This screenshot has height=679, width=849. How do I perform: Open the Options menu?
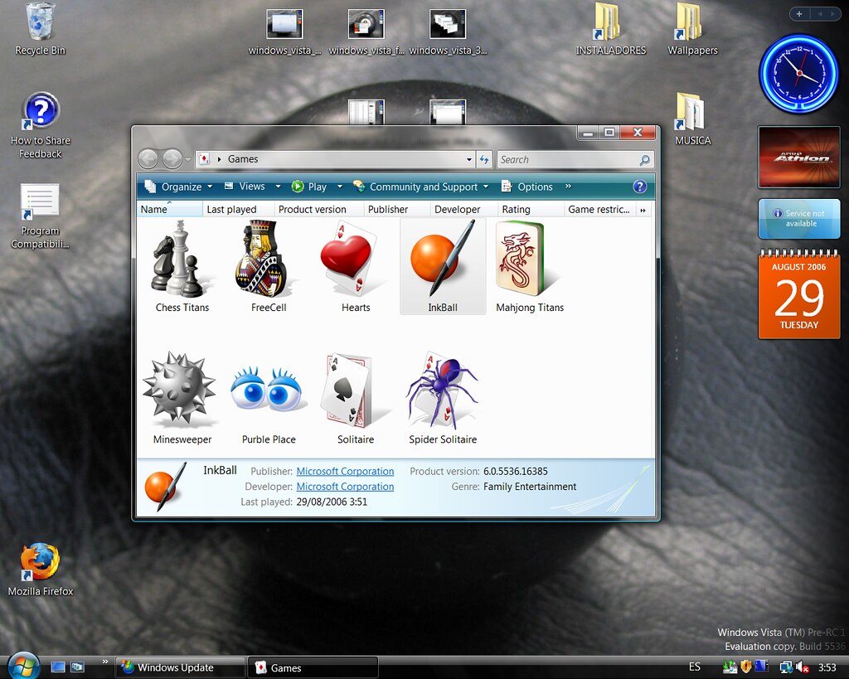tap(532, 186)
